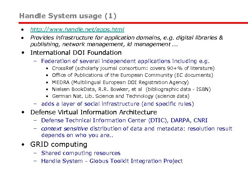
Task: Click the CrossRef scholarly journal consortium line
Action: (133, 68)
